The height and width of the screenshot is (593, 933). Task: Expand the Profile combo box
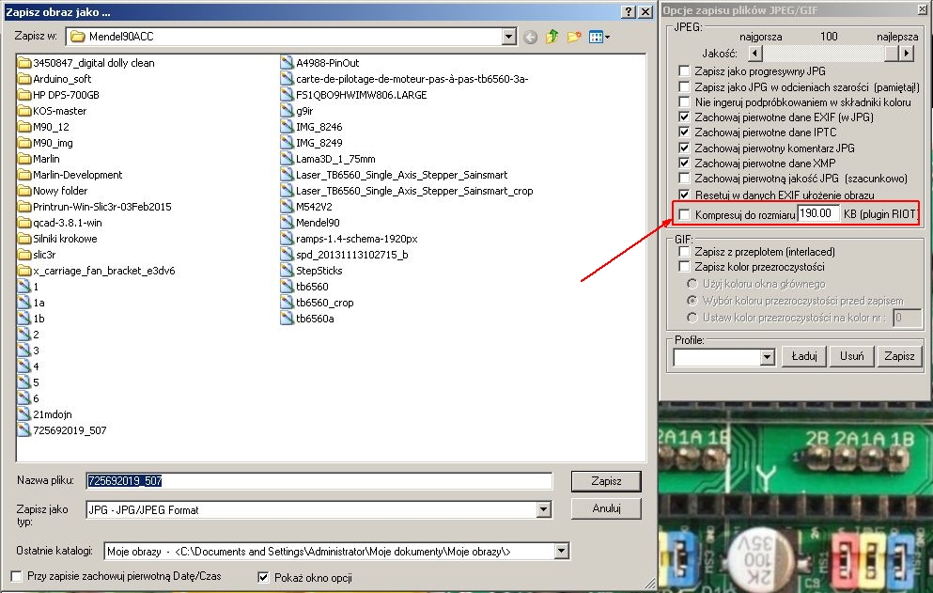(767, 357)
